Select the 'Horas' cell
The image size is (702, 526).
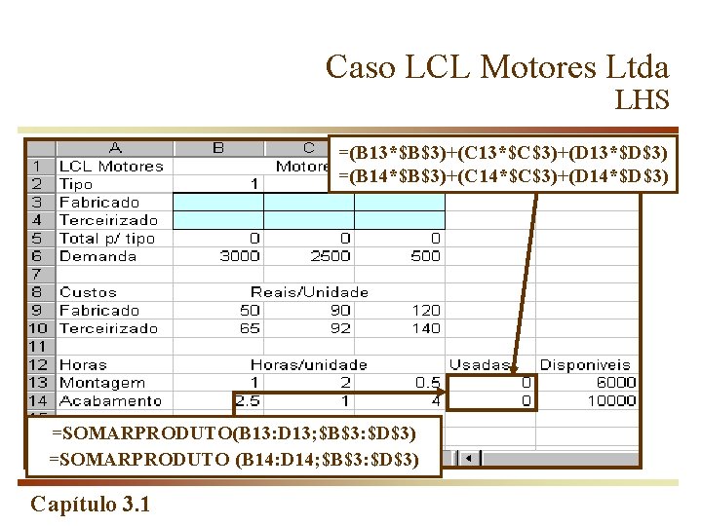tap(115, 365)
